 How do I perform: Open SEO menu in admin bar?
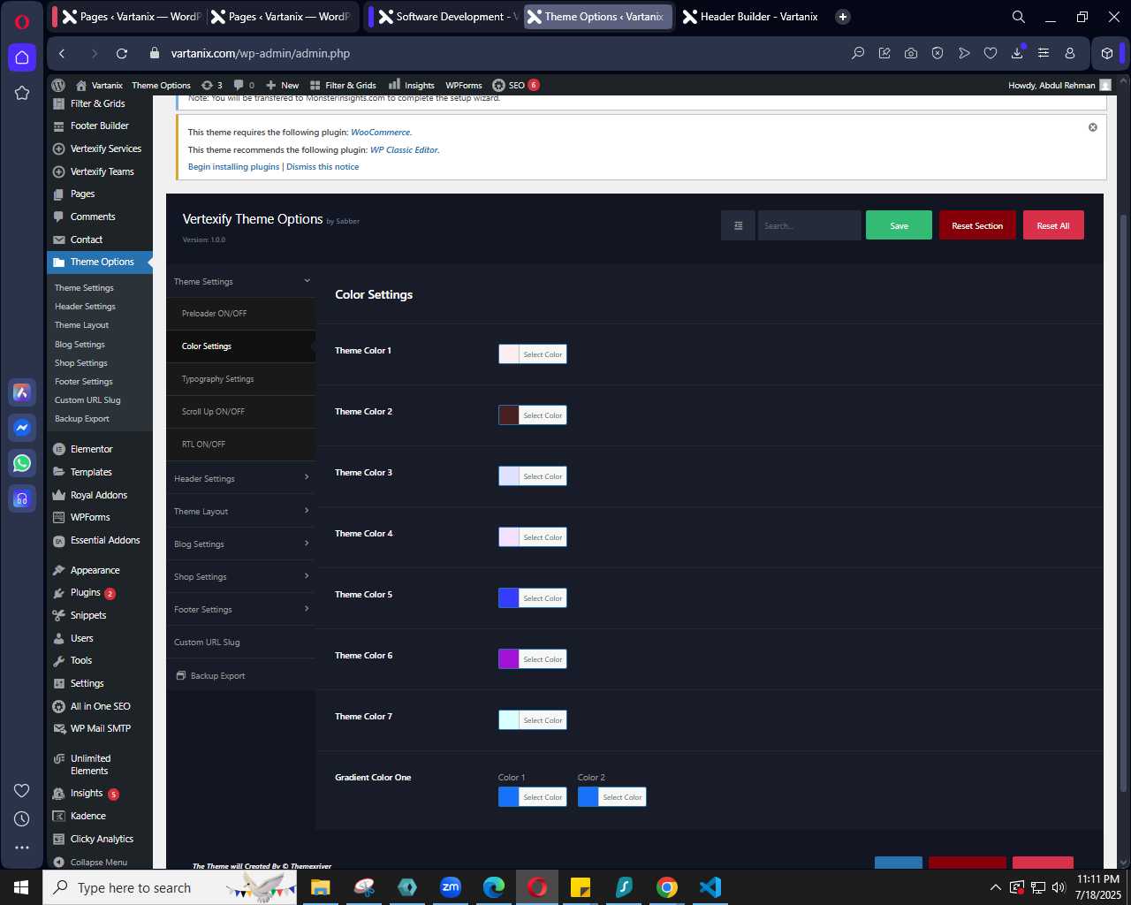pos(516,86)
